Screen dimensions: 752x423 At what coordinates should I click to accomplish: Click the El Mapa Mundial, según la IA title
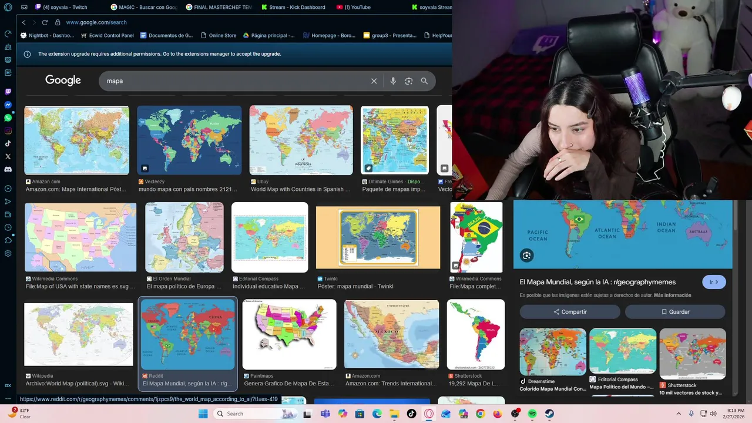[x=597, y=282]
